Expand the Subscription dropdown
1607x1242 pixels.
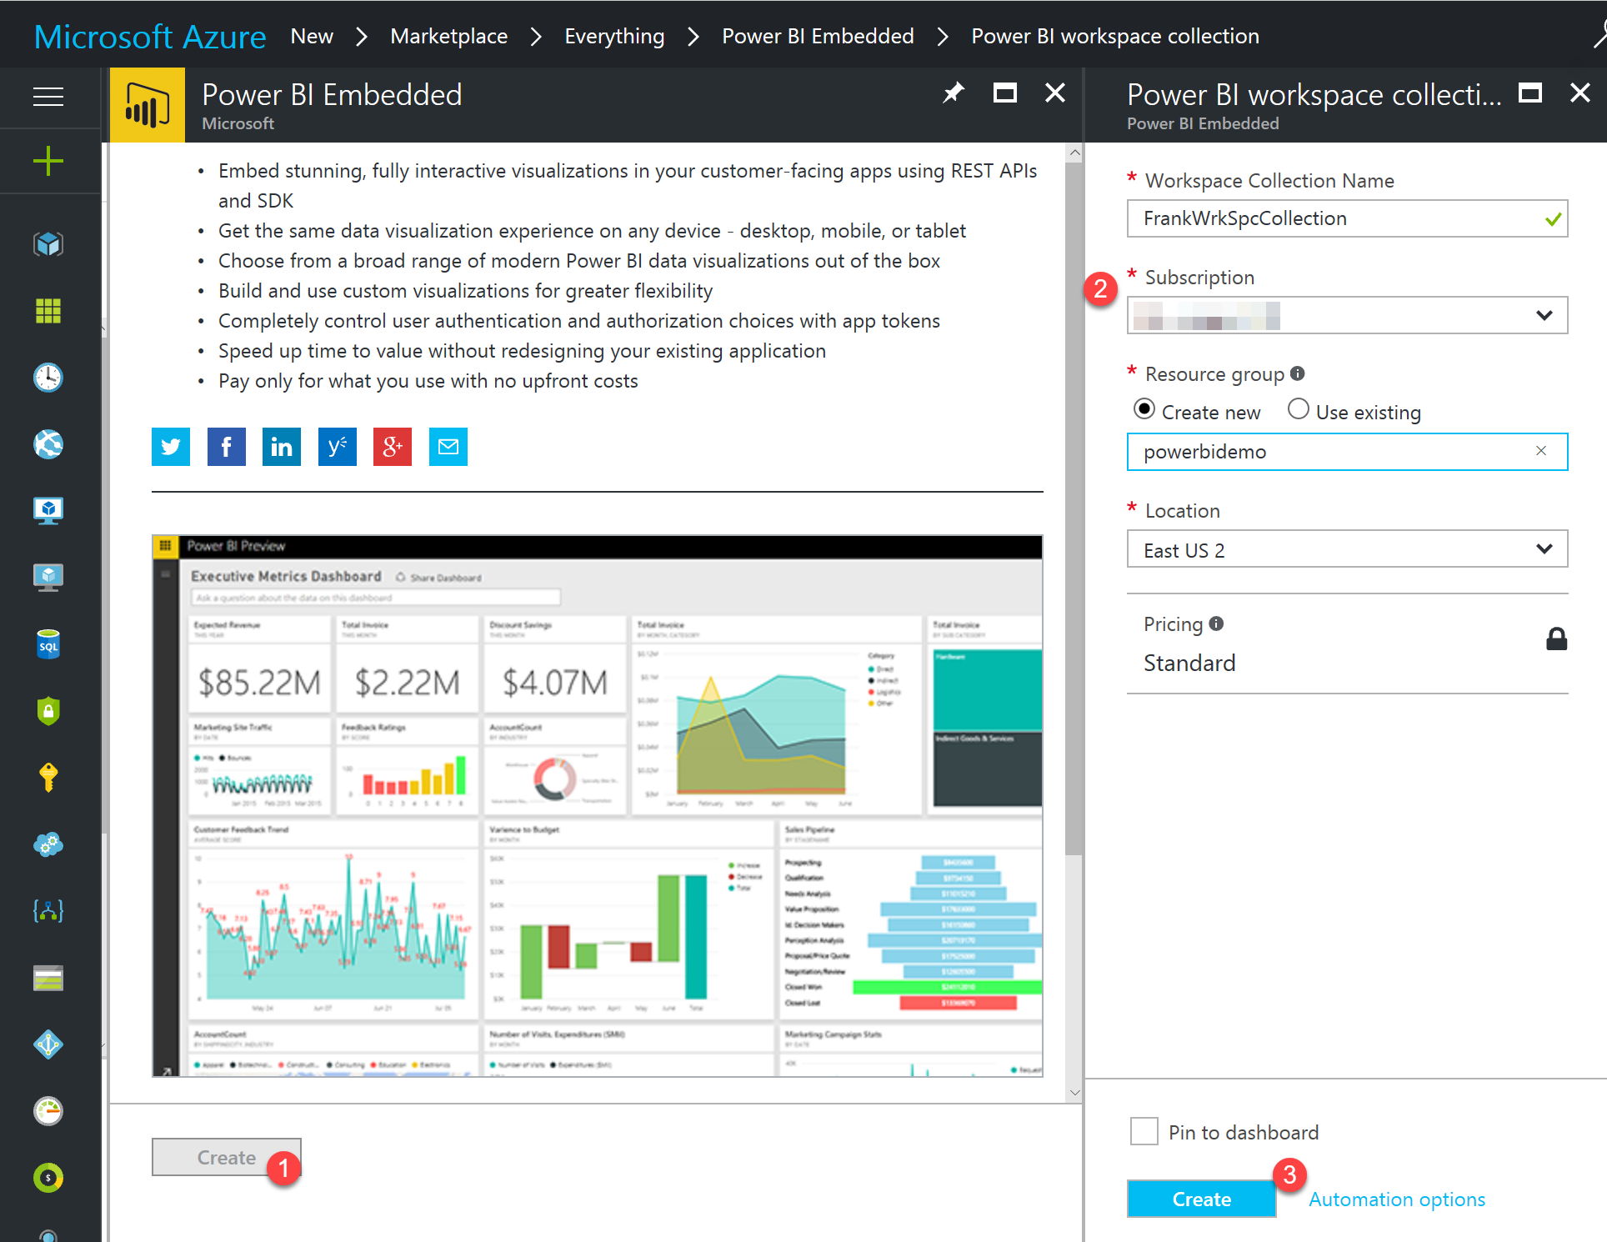point(1347,315)
